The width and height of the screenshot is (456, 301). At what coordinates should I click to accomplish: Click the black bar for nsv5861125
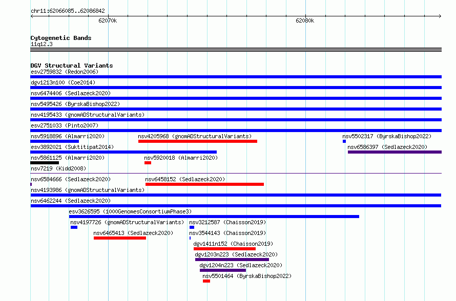click(45, 163)
